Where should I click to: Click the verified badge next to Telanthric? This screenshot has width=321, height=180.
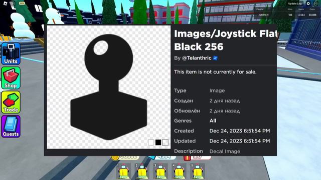[x=215, y=58]
